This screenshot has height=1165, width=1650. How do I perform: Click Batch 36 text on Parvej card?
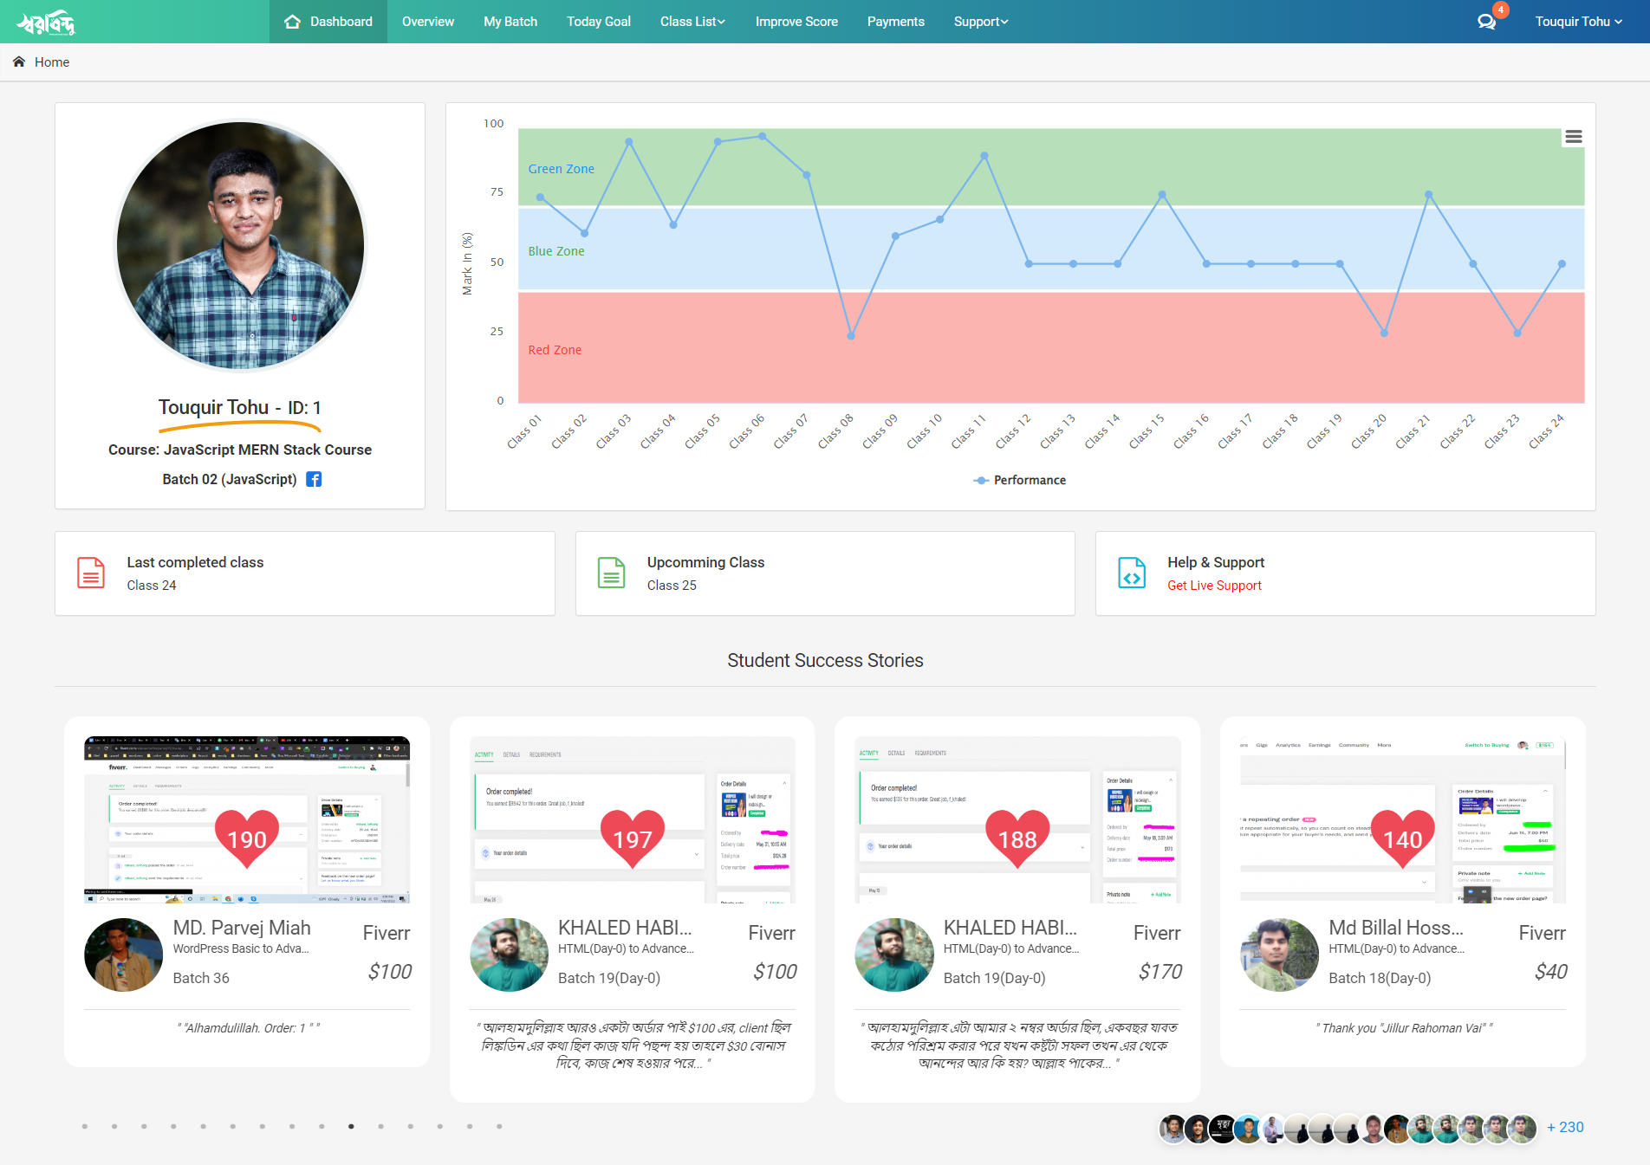pyautogui.click(x=201, y=978)
